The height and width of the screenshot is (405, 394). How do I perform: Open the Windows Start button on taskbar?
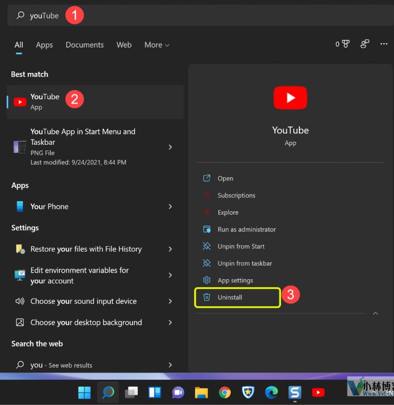point(84,393)
